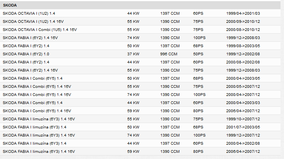The width and height of the screenshot is (284, 159).
Task: Click 100PS in the FABIA I (6Y2) row
Action: coord(199,38)
